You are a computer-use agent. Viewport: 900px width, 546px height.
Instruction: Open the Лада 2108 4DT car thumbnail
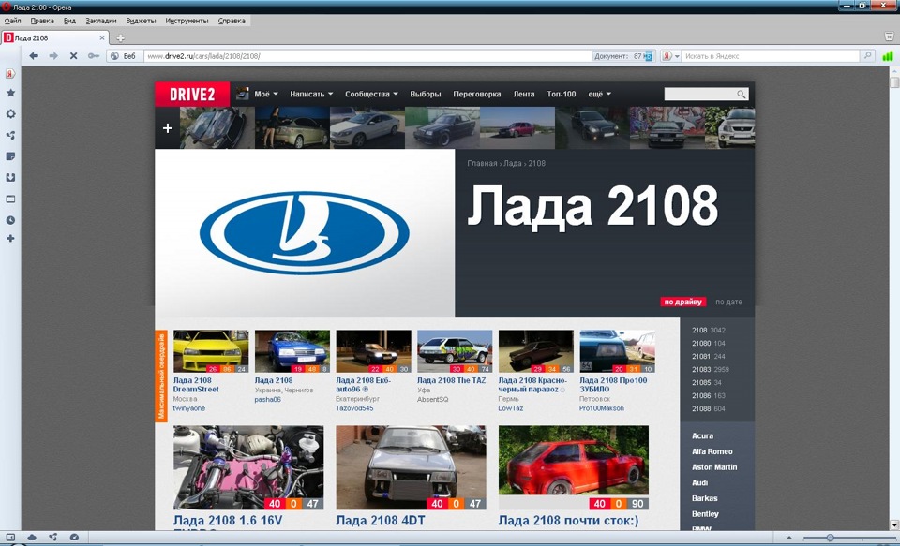[x=411, y=467]
